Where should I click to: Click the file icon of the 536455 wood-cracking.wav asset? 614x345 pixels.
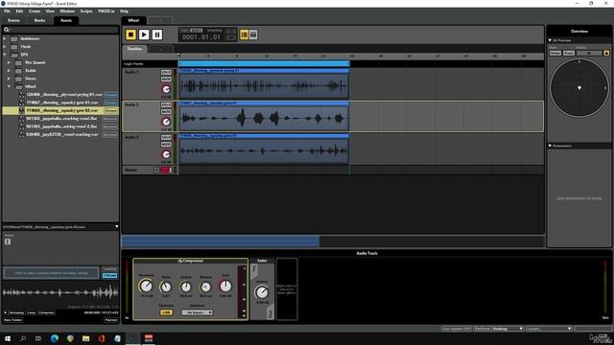tap(22, 134)
